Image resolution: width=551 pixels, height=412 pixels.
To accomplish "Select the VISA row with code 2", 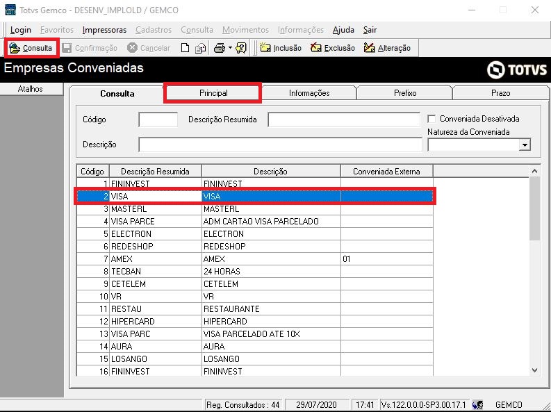I will point(255,197).
